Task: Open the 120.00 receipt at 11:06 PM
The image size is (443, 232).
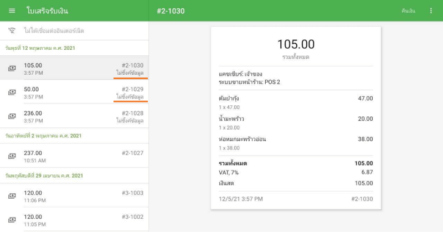Action: (x=74, y=195)
